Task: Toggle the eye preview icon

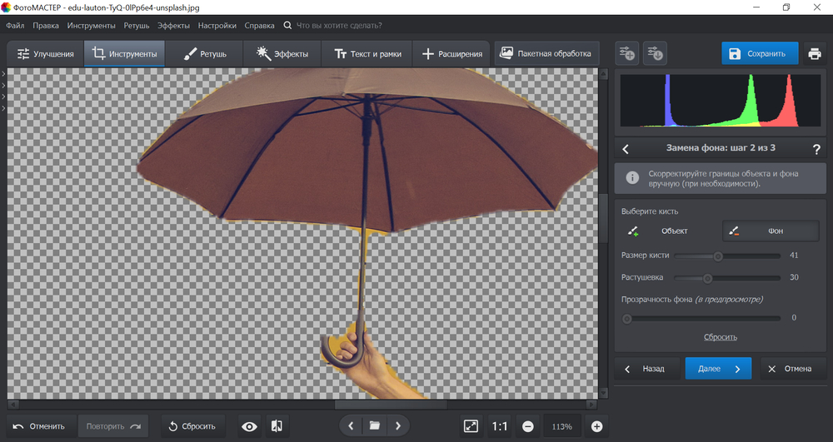Action: [249, 426]
